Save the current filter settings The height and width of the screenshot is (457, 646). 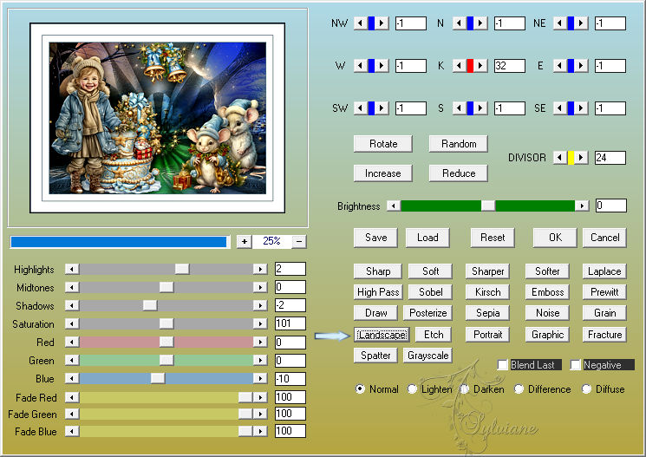click(375, 238)
